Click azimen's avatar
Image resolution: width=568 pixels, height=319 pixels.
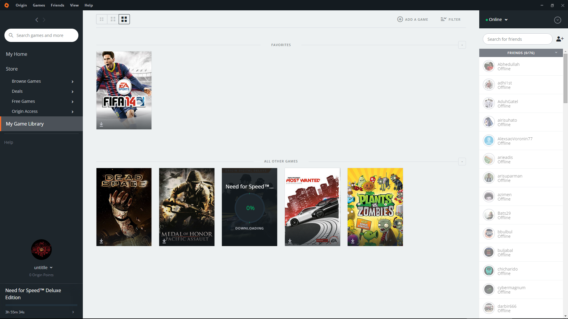click(x=489, y=196)
